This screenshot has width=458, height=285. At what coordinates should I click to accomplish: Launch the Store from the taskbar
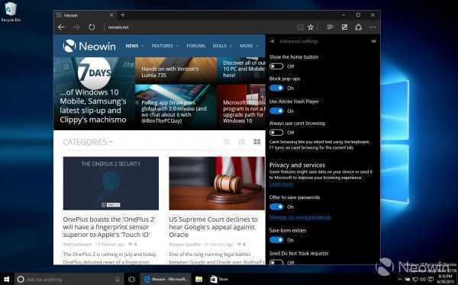tap(219, 279)
